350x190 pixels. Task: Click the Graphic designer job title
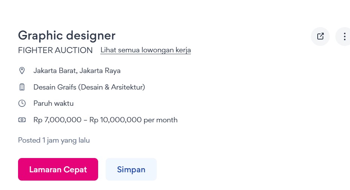(x=67, y=35)
